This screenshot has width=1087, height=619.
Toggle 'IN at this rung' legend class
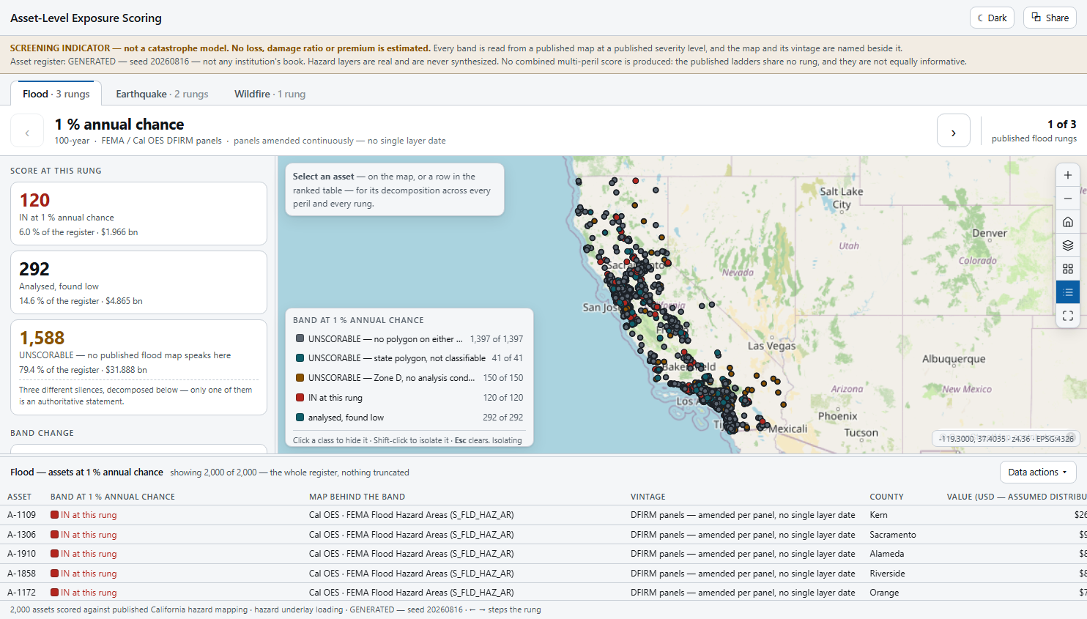pyautogui.click(x=409, y=398)
